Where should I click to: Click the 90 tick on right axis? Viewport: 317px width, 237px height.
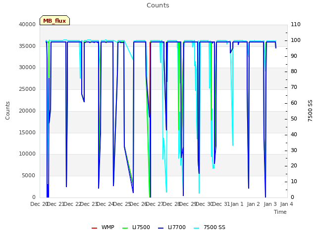(294, 56)
